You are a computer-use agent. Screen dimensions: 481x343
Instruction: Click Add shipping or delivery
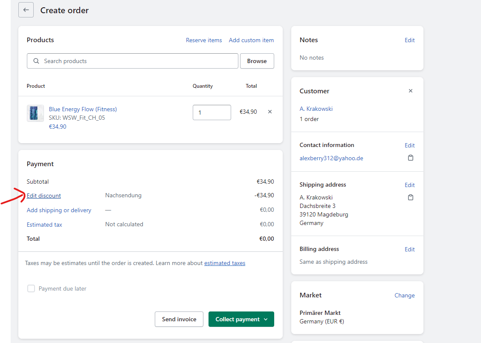point(59,210)
